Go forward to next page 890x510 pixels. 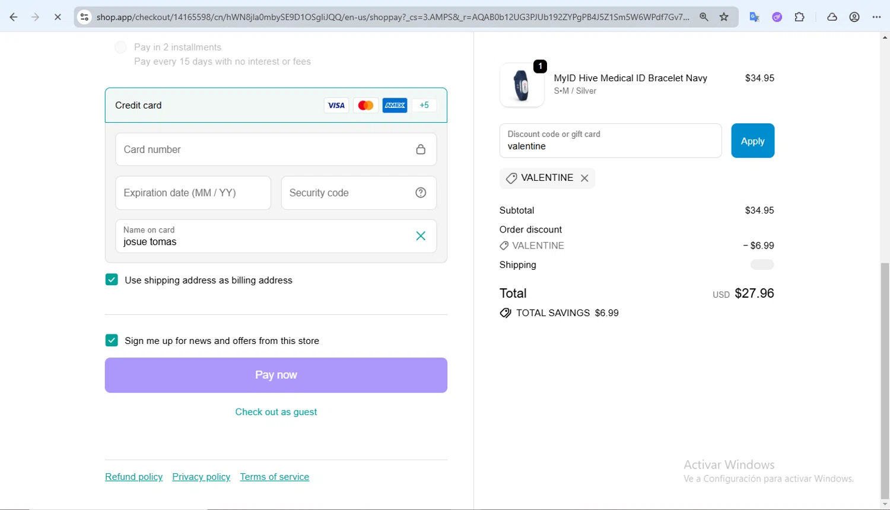pos(35,17)
